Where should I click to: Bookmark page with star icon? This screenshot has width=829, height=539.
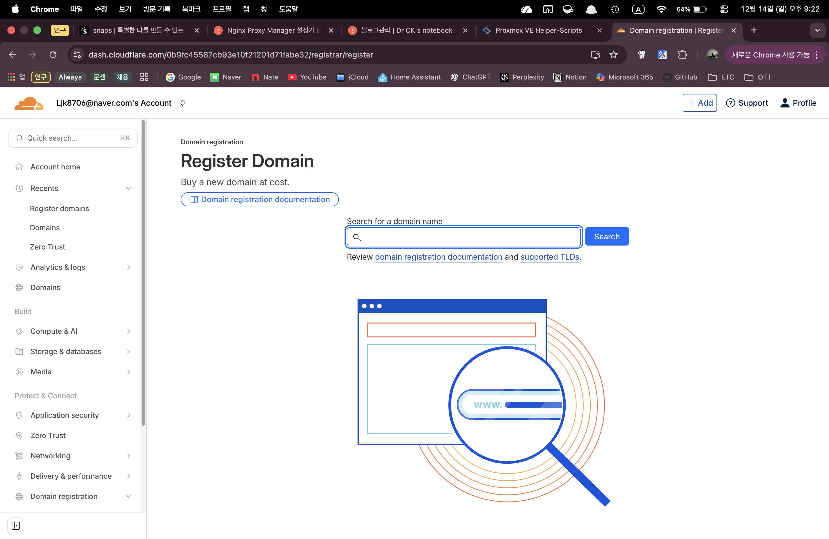click(x=613, y=55)
